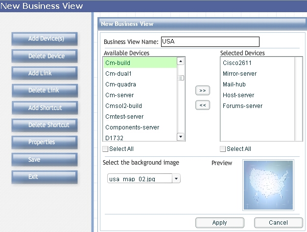Screen dimensions: 307x232
Task: Select Forums-server in Selected Devices
Action: point(258,105)
